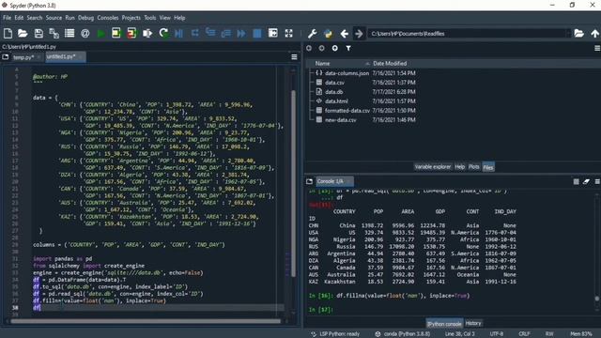This screenshot has height=338, width=601.
Task: Go back to previous cursor position arrow
Action: 345,34
